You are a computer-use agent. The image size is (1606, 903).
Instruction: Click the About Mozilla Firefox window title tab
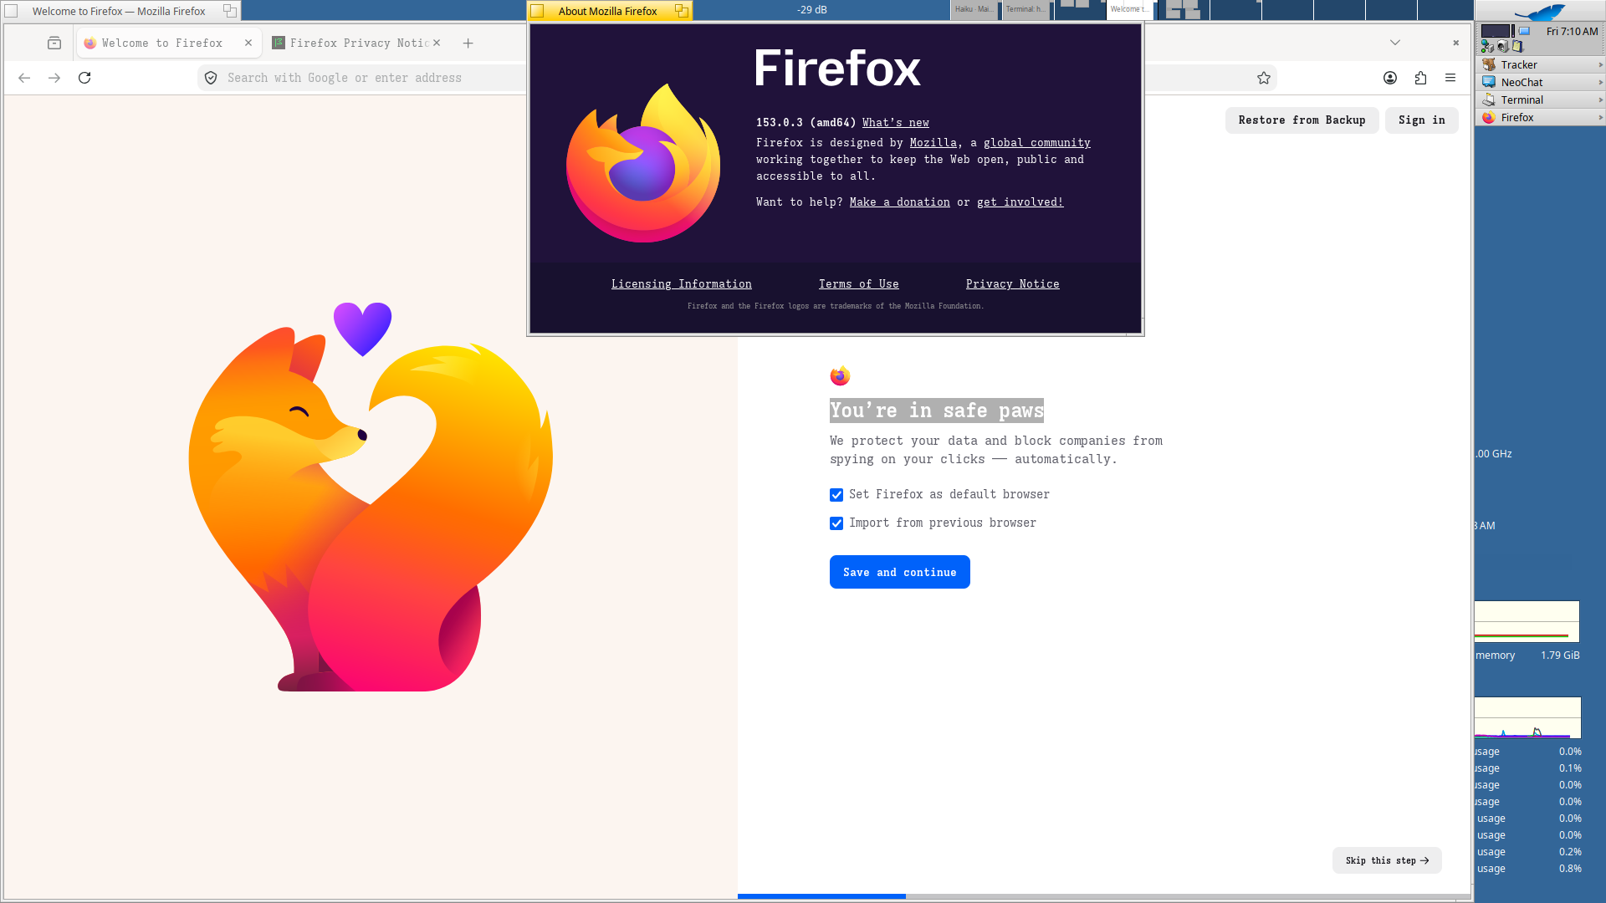pyautogui.click(x=608, y=11)
